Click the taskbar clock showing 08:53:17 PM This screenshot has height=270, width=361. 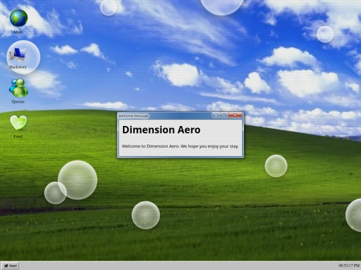tap(349, 265)
